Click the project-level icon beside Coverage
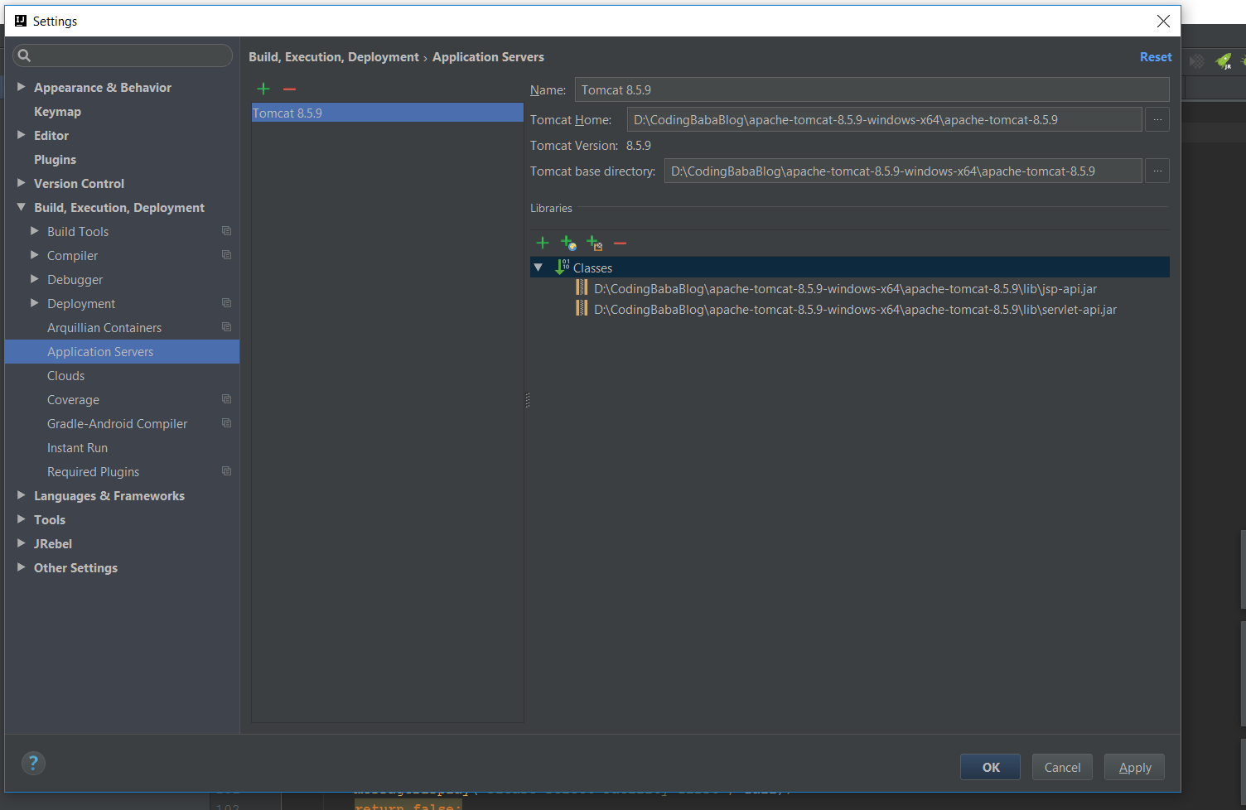This screenshot has height=810, width=1246. coord(226,399)
